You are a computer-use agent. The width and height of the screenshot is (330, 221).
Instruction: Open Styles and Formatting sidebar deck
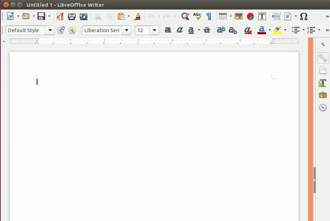323,82
